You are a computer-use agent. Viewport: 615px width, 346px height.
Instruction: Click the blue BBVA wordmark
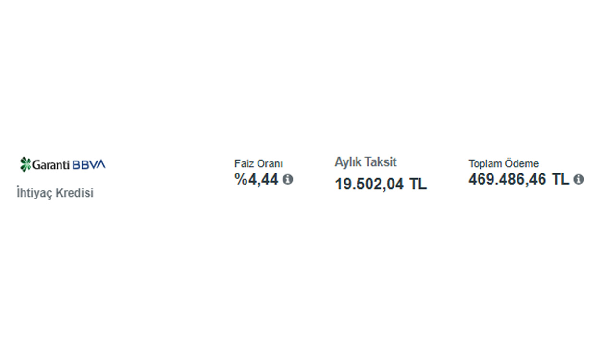pos(89,164)
